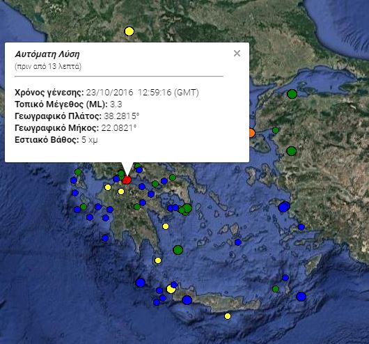Select the large blue marker east of Crete

click(301, 297)
